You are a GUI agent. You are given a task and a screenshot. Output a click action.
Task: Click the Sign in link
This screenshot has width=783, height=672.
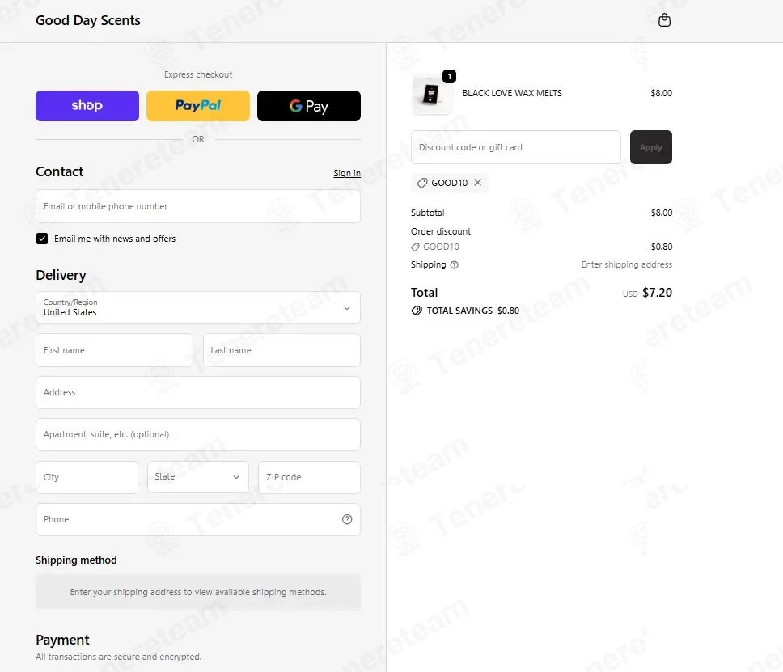point(347,173)
